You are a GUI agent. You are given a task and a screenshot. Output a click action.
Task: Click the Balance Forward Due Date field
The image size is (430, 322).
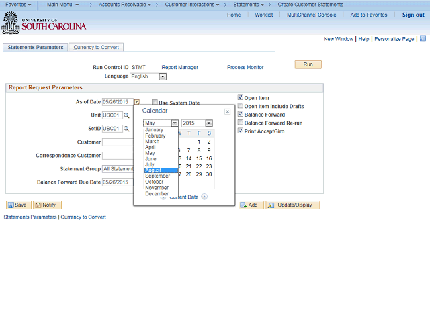click(118, 182)
